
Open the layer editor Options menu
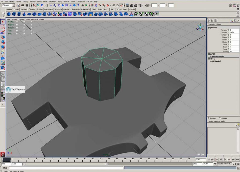(217, 121)
